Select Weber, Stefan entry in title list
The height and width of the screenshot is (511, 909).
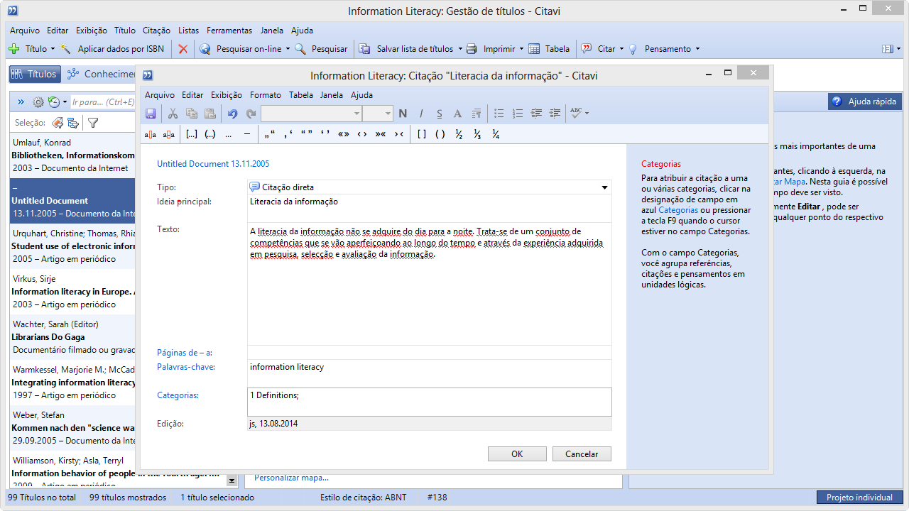(x=74, y=428)
